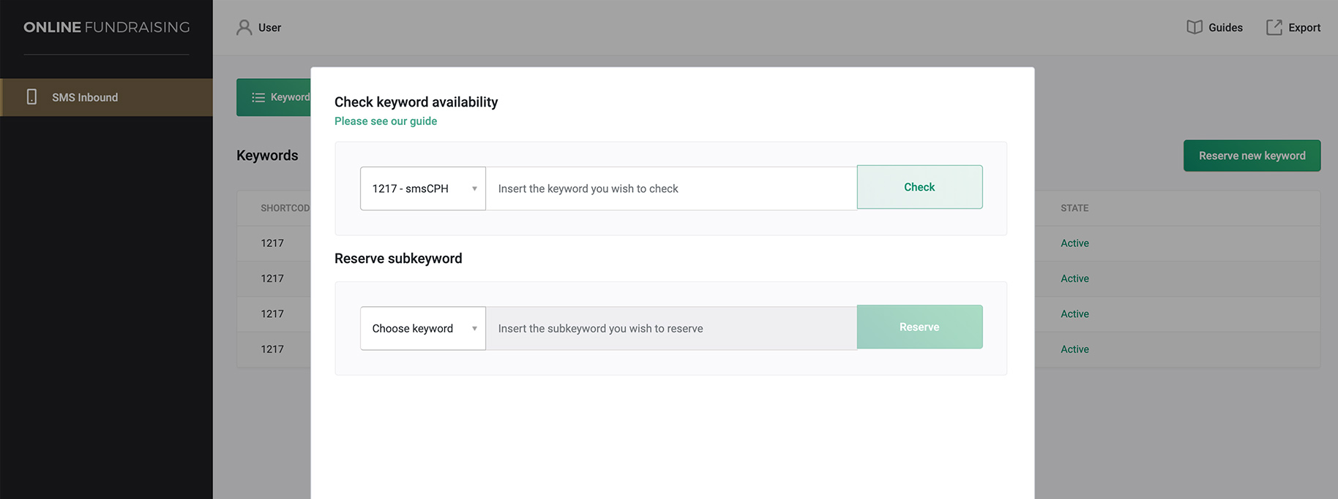Click the Keywords section heading
The height and width of the screenshot is (499, 1338).
pos(267,156)
